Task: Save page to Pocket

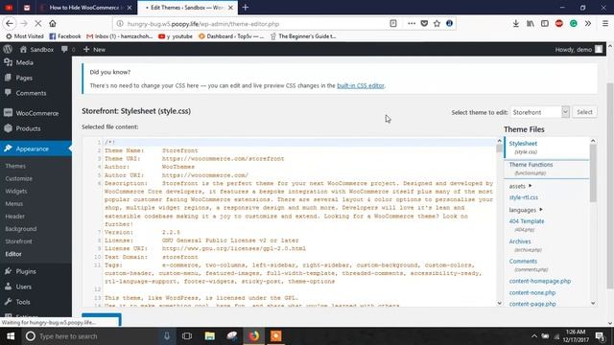Action: [424, 23]
